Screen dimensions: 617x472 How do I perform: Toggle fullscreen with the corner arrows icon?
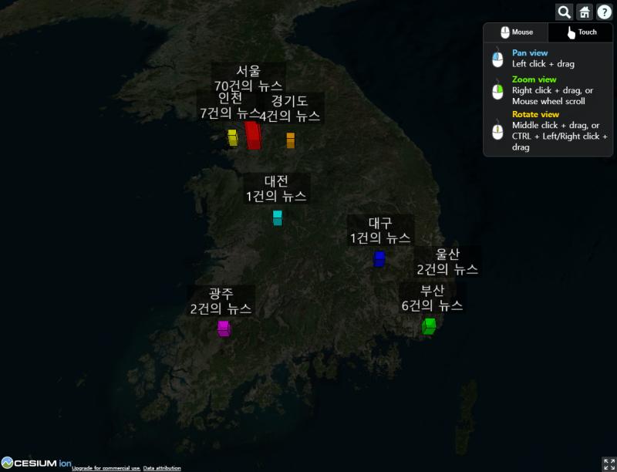click(609, 464)
